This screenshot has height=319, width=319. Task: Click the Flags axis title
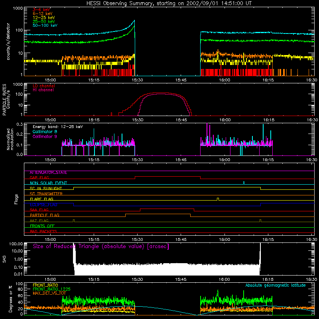[x=16, y=199]
